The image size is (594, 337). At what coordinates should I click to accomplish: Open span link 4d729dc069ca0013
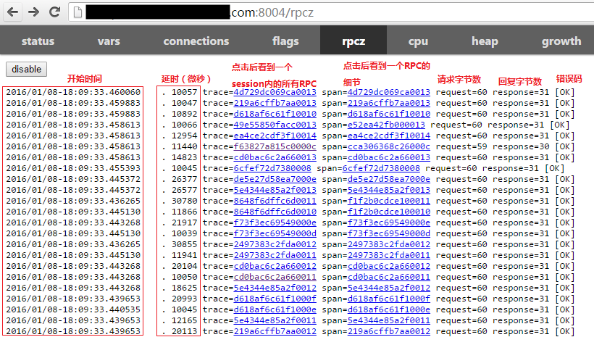coord(388,92)
